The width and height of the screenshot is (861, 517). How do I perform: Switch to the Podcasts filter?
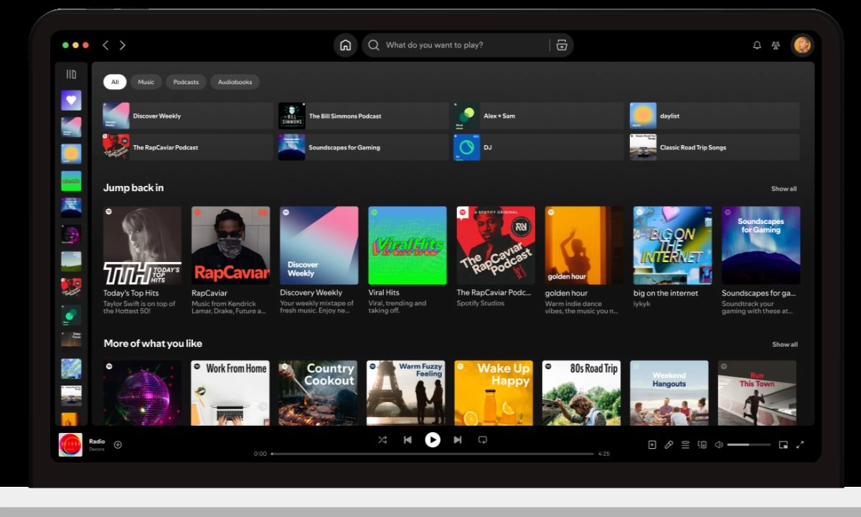[186, 82]
